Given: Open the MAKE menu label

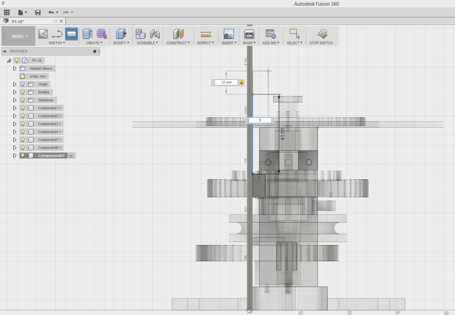Looking at the screenshot, I should coord(249,43).
